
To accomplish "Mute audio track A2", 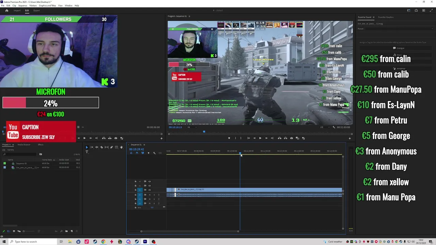I will 150,199.
